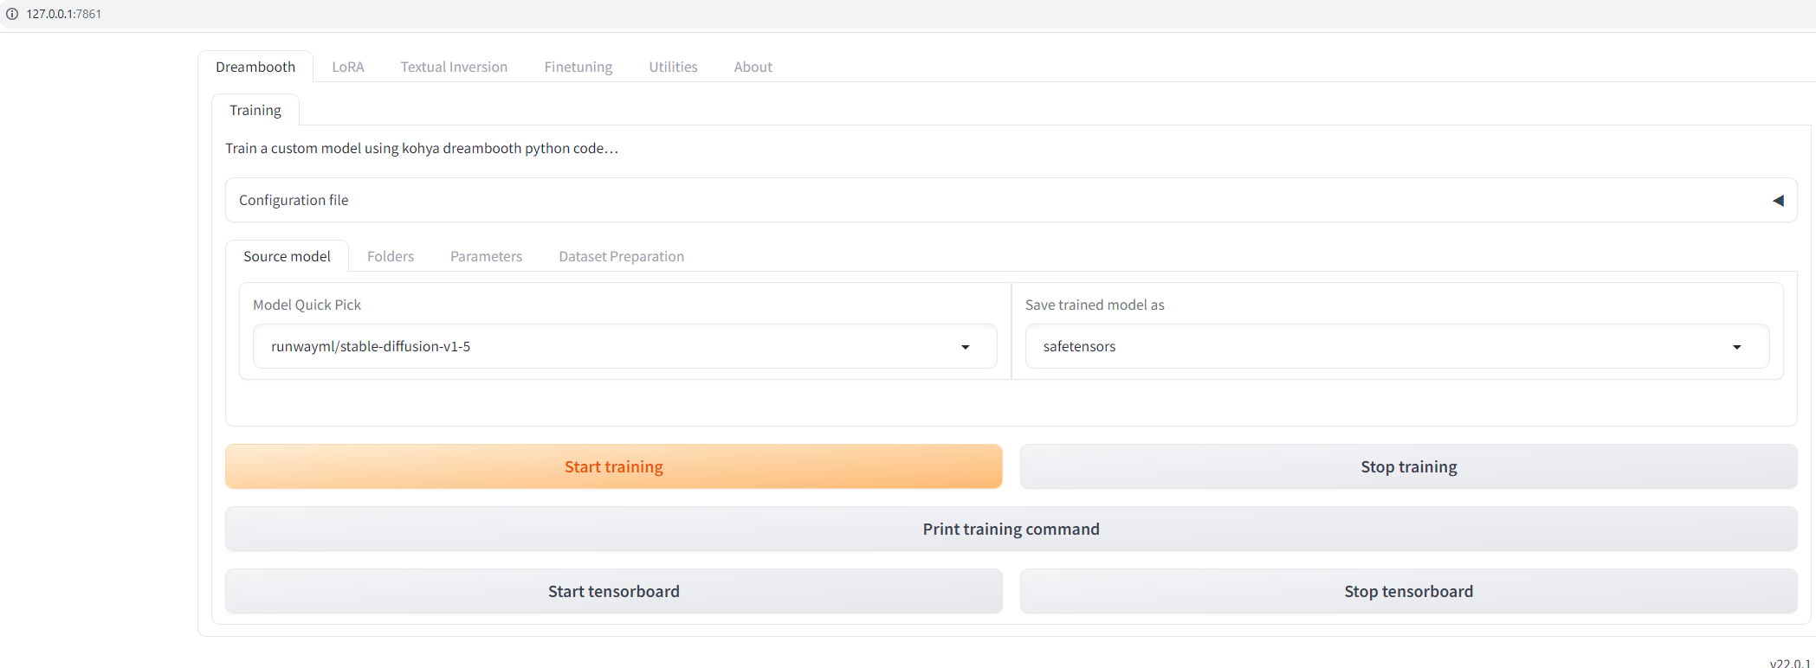Click the 'Save trained model as' label
The width and height of the screenshot is (1816, 668).
1095,305
